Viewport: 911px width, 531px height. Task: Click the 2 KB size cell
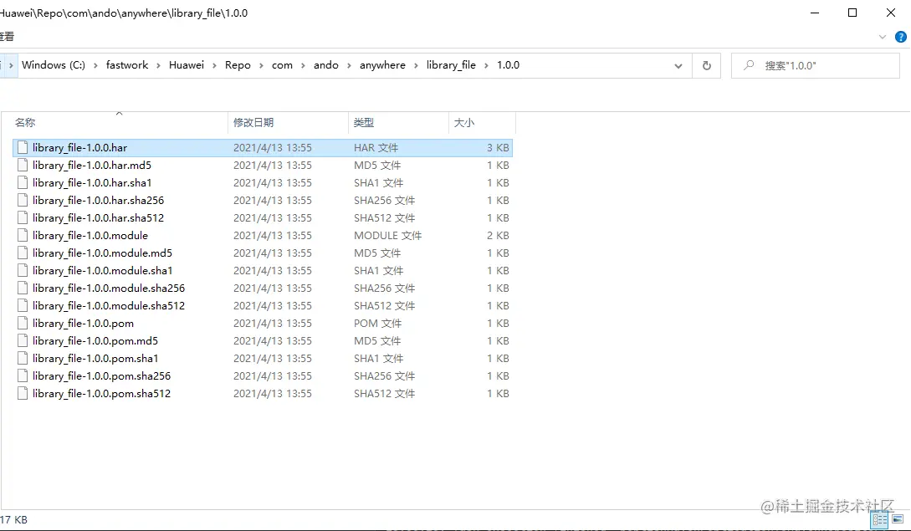[x=498, y=235]
